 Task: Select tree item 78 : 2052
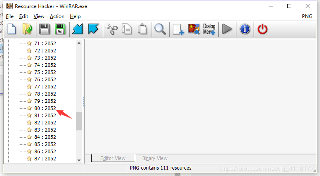(45, 94)
